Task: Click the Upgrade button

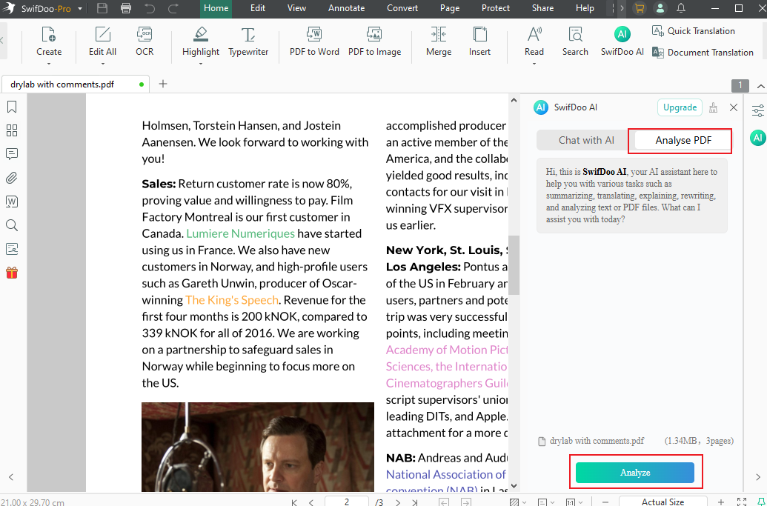Action: click(x=679, y=107)
